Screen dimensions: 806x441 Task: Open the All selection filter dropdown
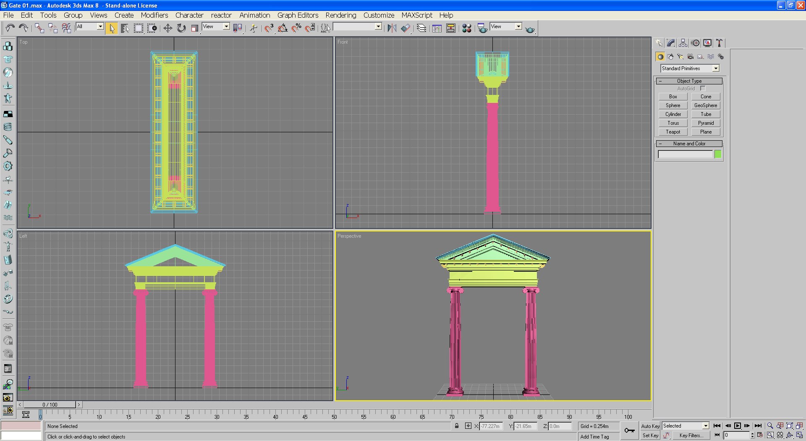(90, 26)
